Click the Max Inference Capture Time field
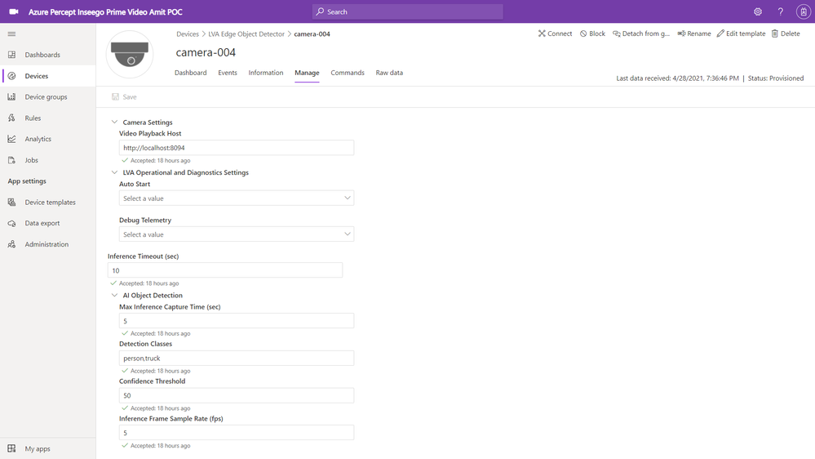Image resolution: width=815 pixels, height=459 pixels. pyautogui.click(x=237, y=321)
